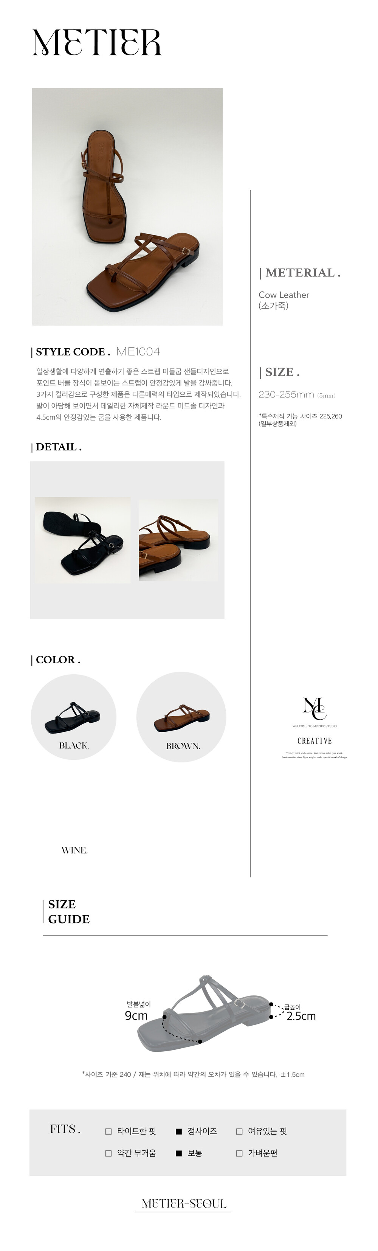Image resolution: width=378 pixels, height=1251 pixels.
Task: Check the 타이트한 핏 checkbox
Action: pos(108,1131)
